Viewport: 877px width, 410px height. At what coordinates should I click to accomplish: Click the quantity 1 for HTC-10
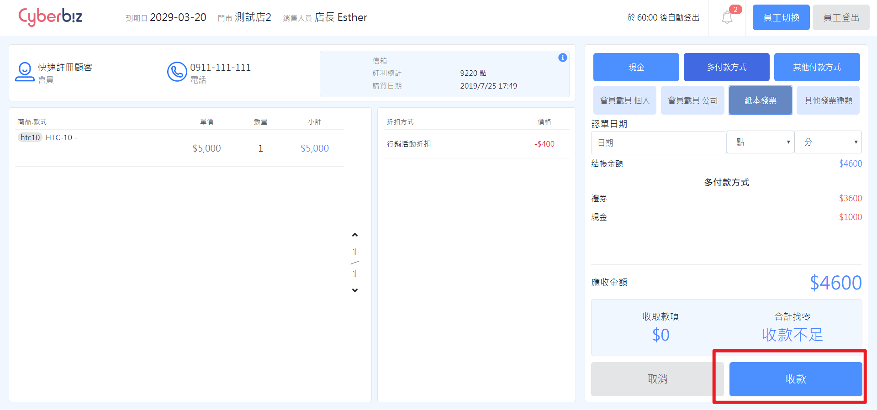coord(260,148)
